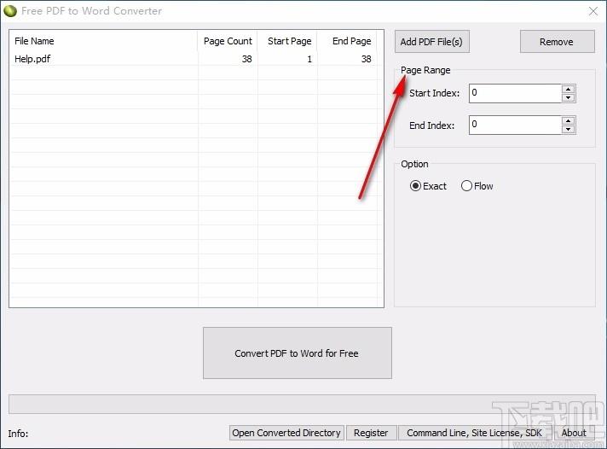This screenshot has height=449, width=607.
Task: Focus the End Index input field
Action: point(515,125)
